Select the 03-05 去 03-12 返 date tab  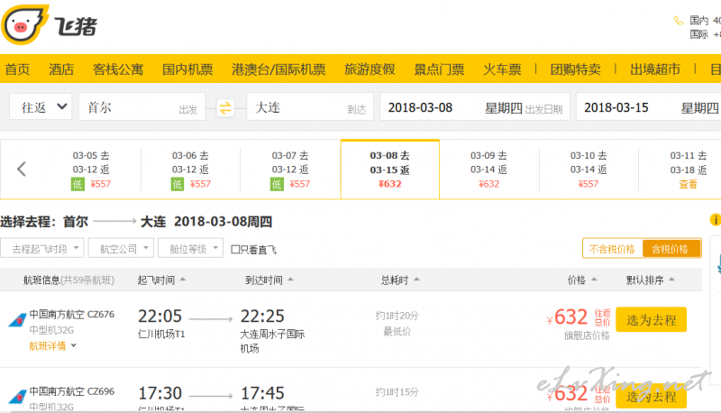[x=91, y=170]
